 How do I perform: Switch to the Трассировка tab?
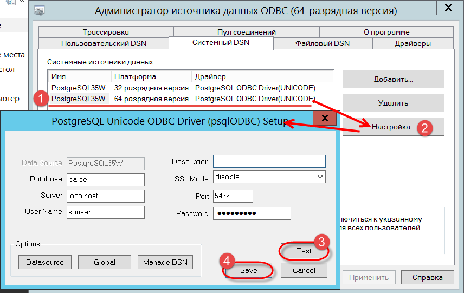106,32
